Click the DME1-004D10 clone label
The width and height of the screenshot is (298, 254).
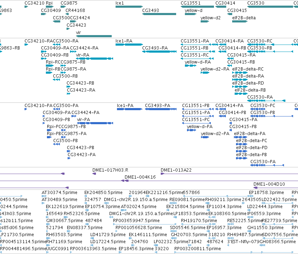[x=269, y=184]
